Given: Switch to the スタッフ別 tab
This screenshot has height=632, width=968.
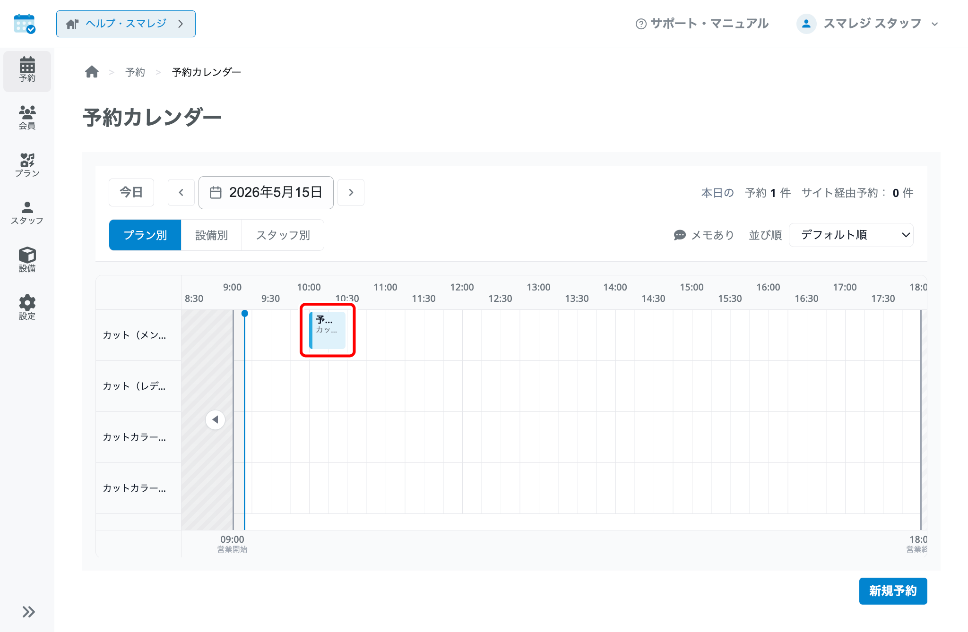Looking at the screenshot, I should pyautogui.click(x=283, y=235).
